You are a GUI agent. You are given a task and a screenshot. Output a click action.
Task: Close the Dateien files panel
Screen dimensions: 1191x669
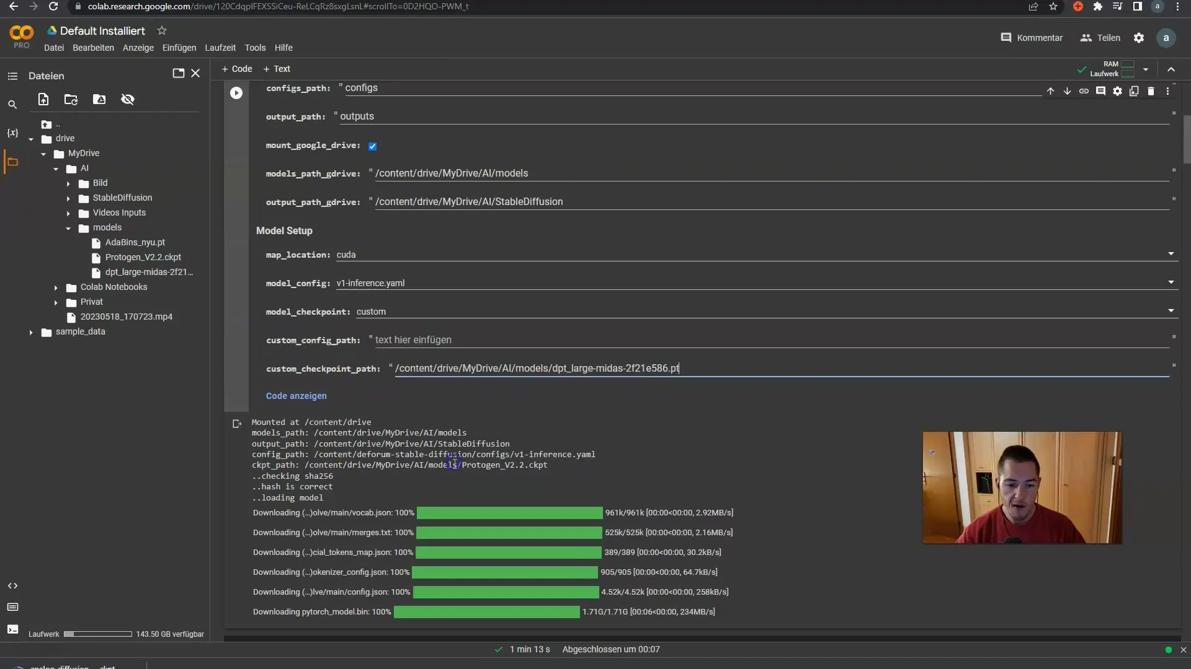[195, 73]
